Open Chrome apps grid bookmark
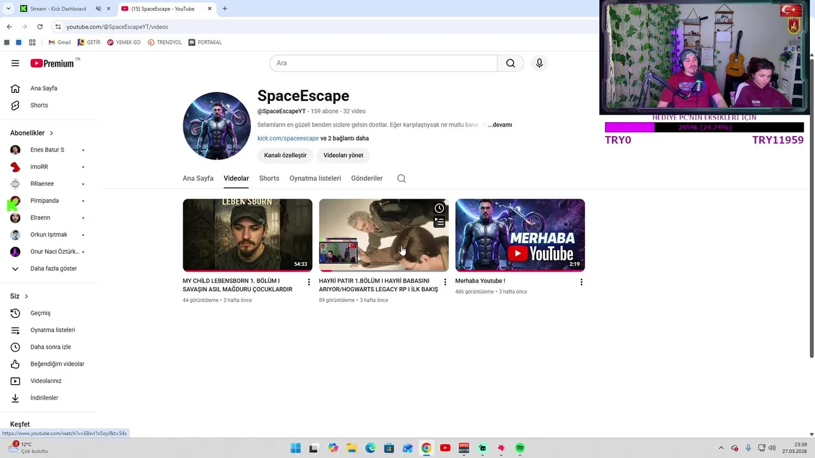This screenshot has width=815, height=458. click(x=32, y=43)
